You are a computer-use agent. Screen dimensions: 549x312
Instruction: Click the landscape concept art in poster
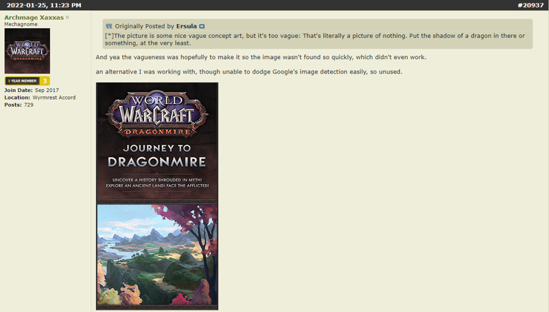pos(157,255)
